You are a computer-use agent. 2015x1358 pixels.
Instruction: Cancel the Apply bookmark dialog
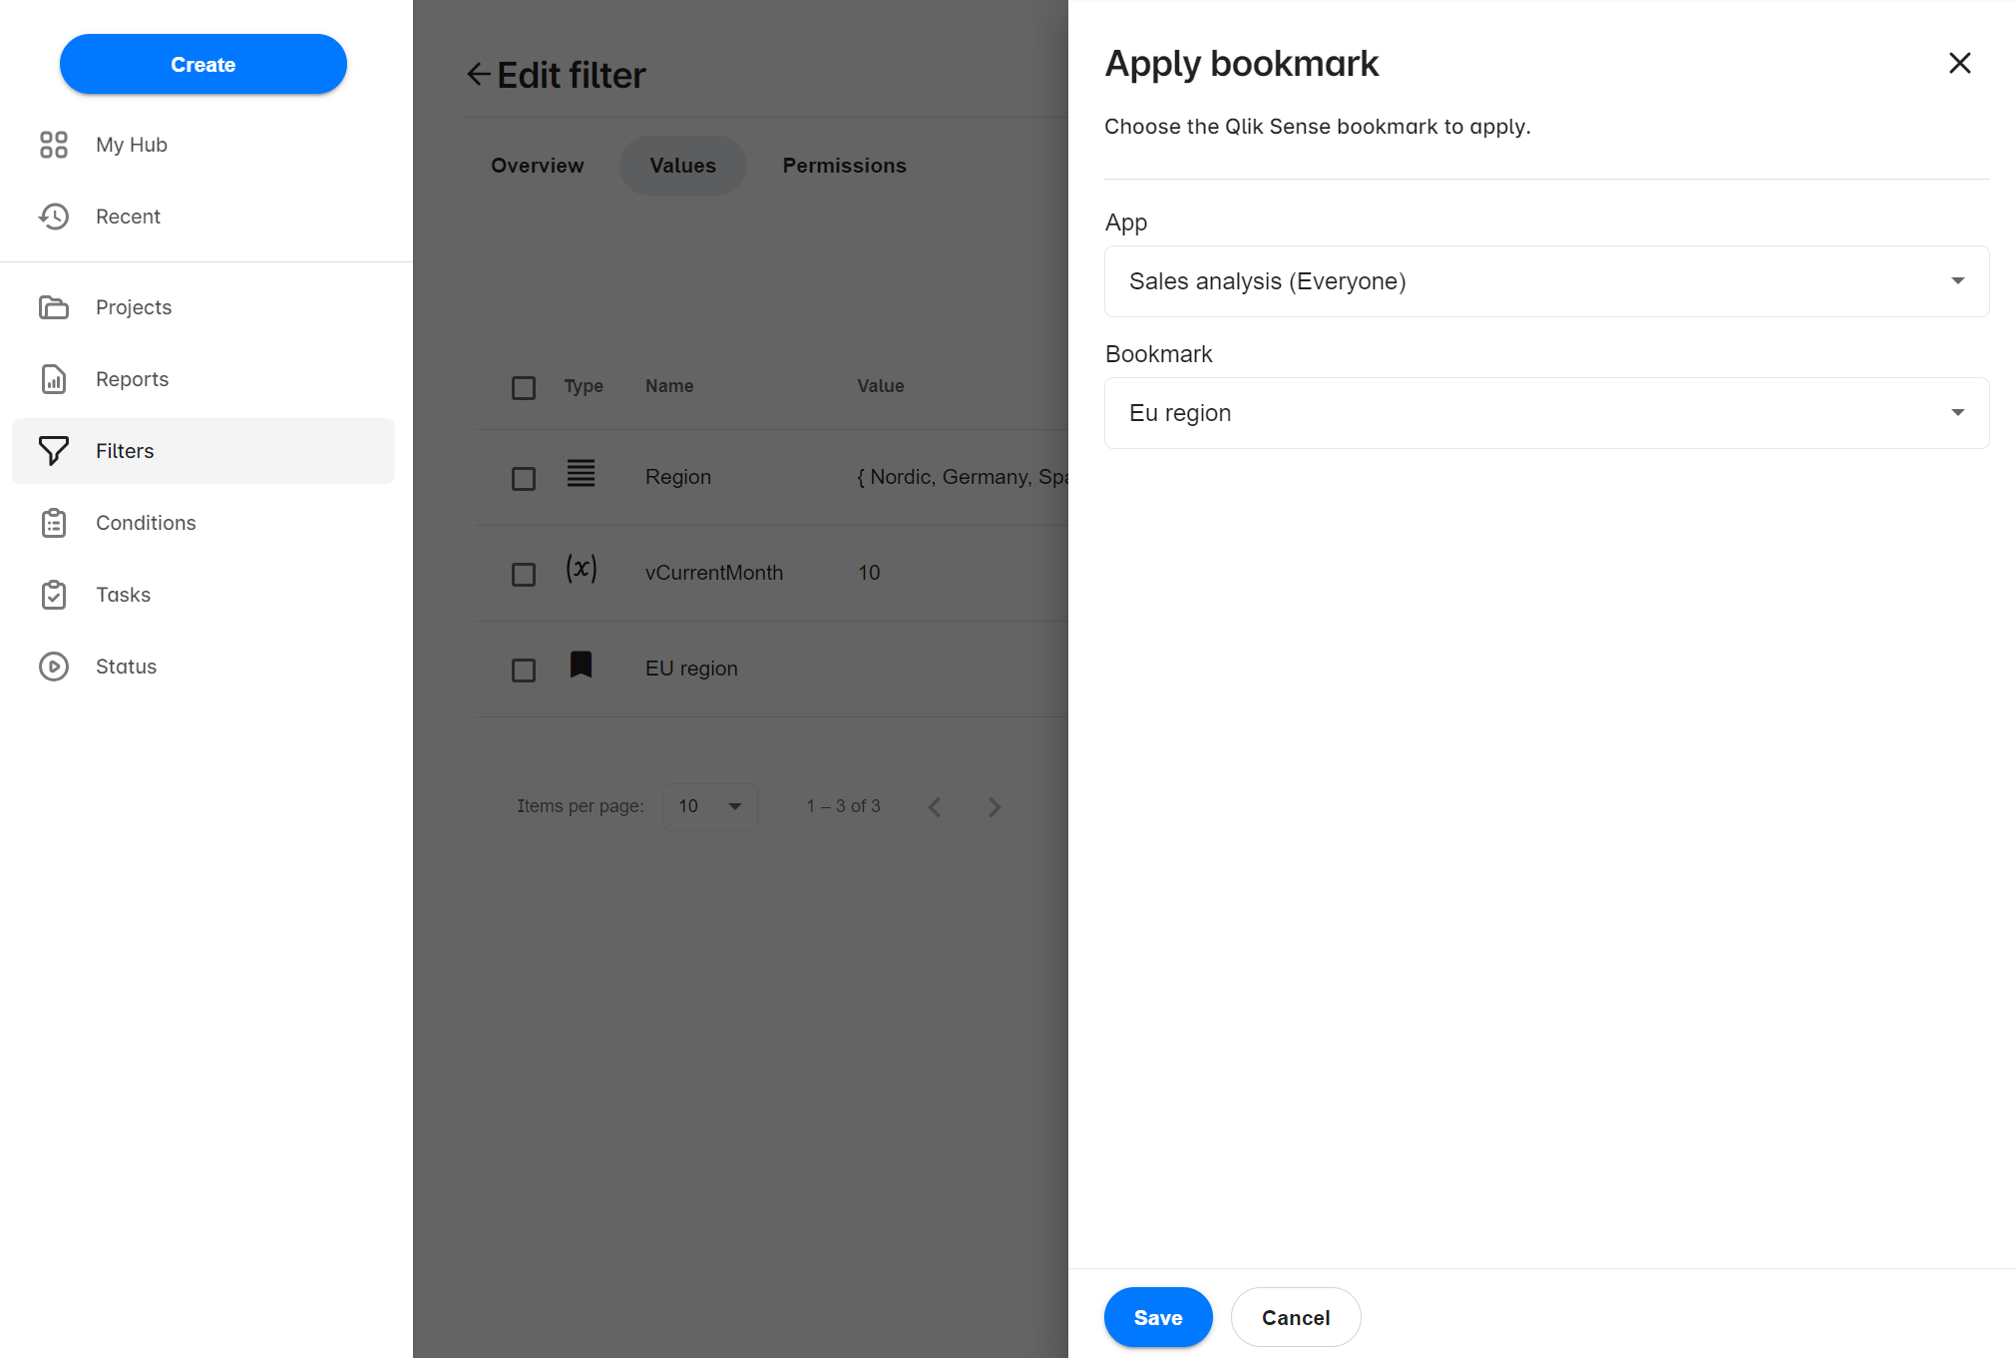(1296, 1315)
